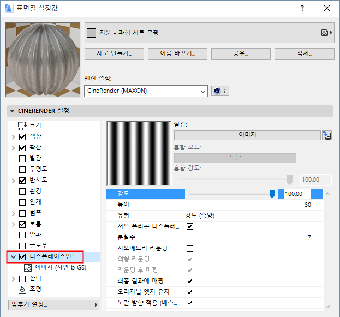340x317 pixels.
Task: Toggle the 보통 channel checkbox
Action: click(22, 224)
